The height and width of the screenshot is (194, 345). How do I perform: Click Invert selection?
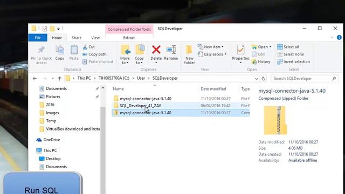pos(293,62)
